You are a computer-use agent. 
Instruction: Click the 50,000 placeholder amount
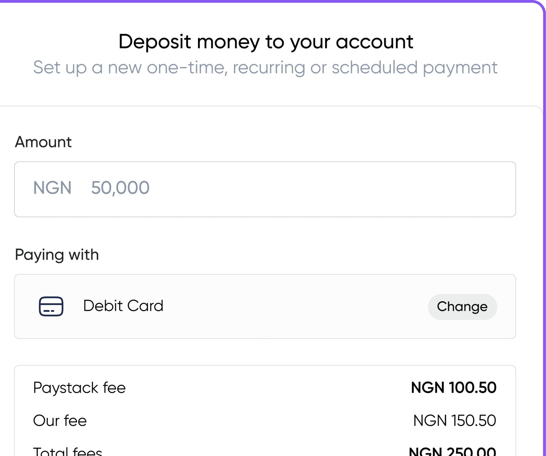click(x=120, y=188)
